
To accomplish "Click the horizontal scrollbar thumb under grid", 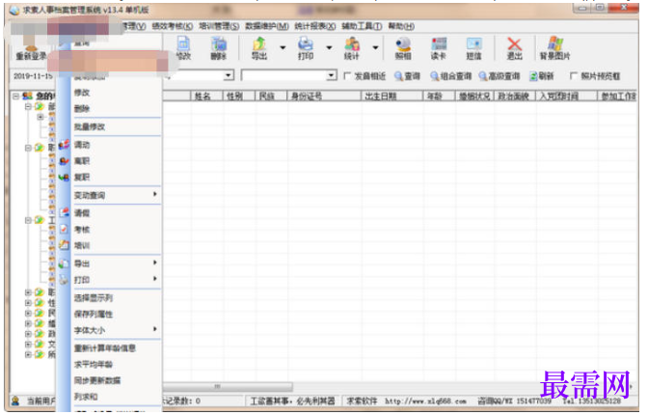I will [228, 386].
